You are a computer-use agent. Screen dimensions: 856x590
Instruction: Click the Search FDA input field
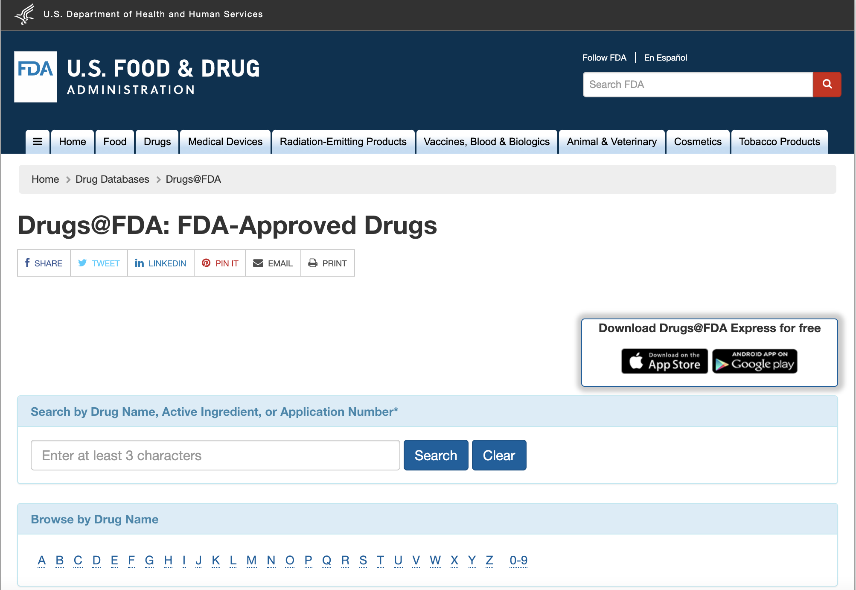point(698,85)
